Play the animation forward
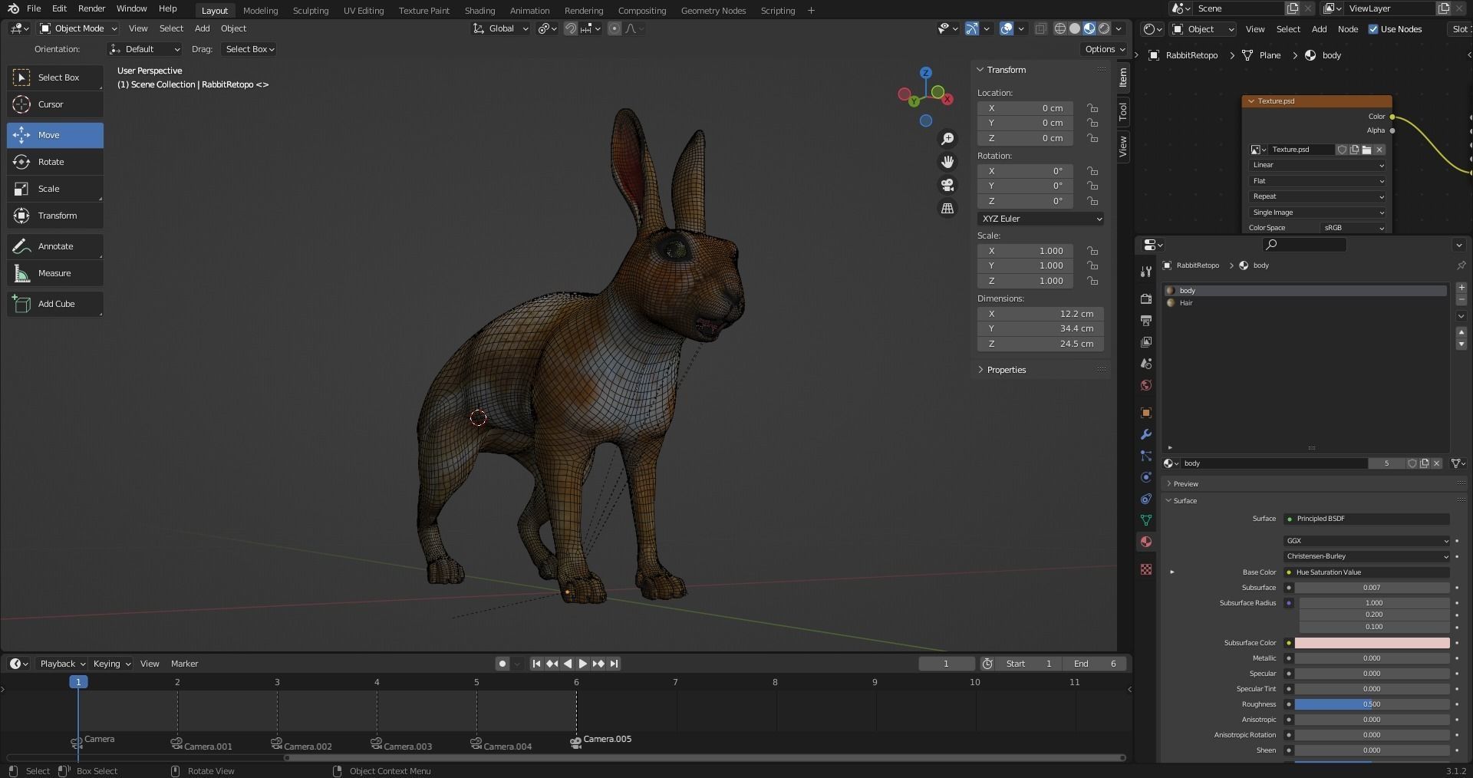The image size is (1473, 778). pyautogui.click(x=583, y=664)
